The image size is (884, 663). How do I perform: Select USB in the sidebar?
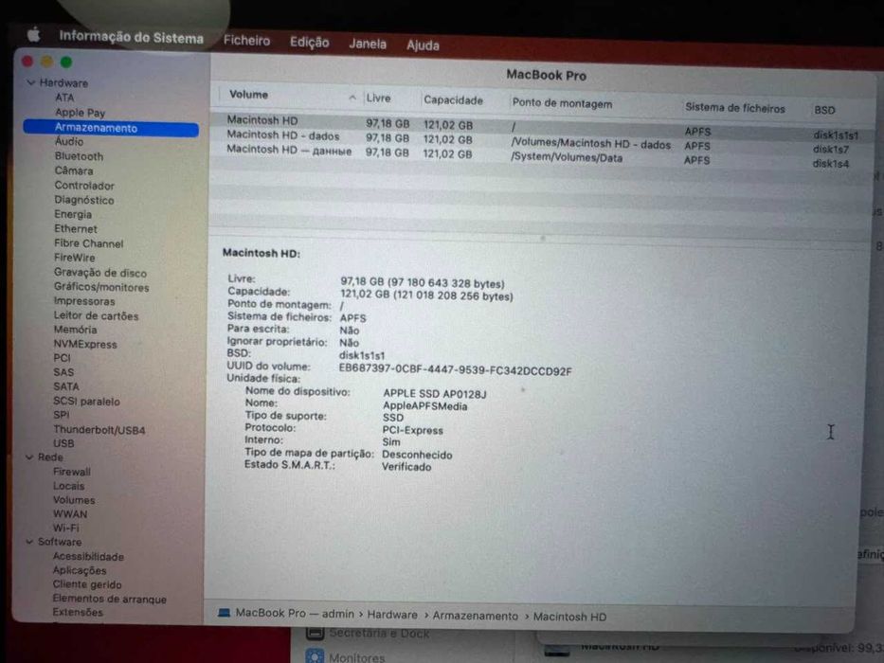[x=63, y=443]
